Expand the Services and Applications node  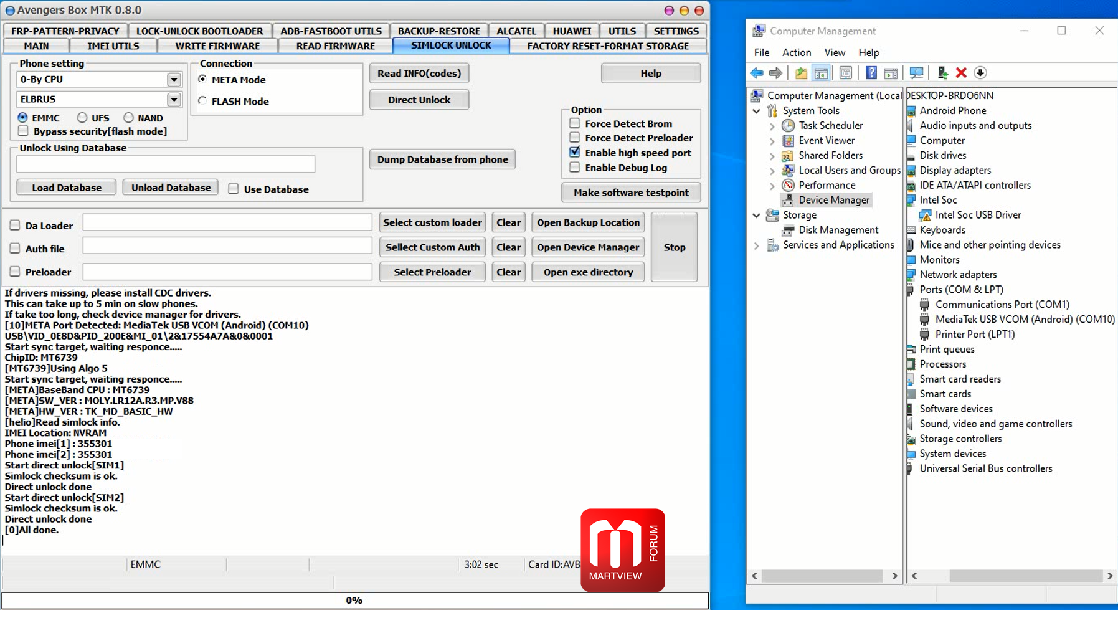tap(756, 245)
